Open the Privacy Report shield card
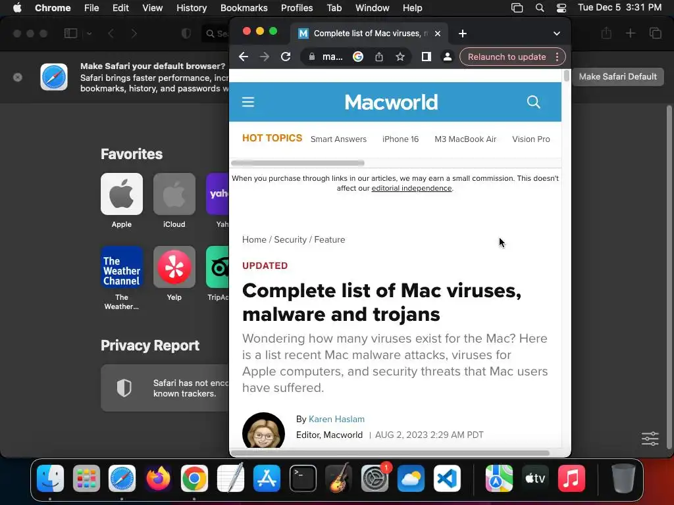This screenshot has width=674, height=505. [165, 388]
